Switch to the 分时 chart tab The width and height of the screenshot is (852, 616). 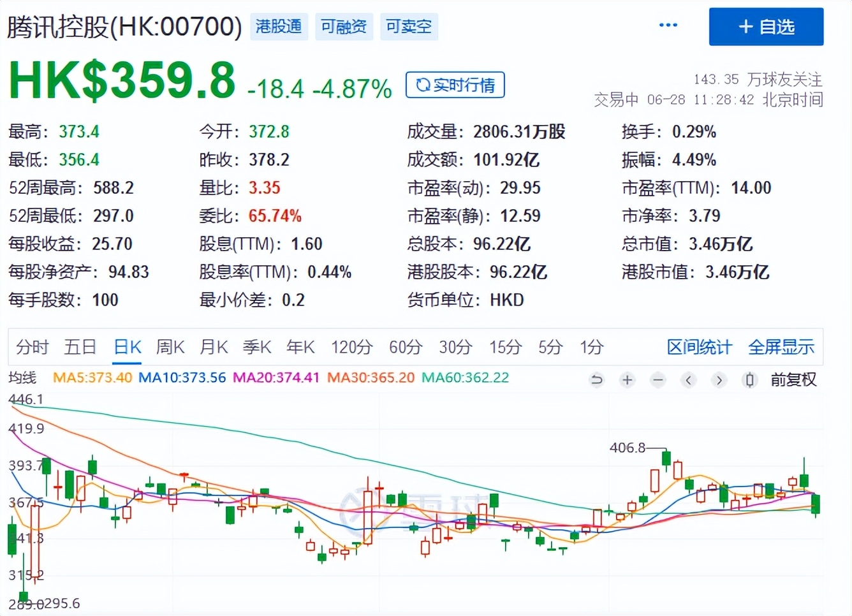[33, 347]
